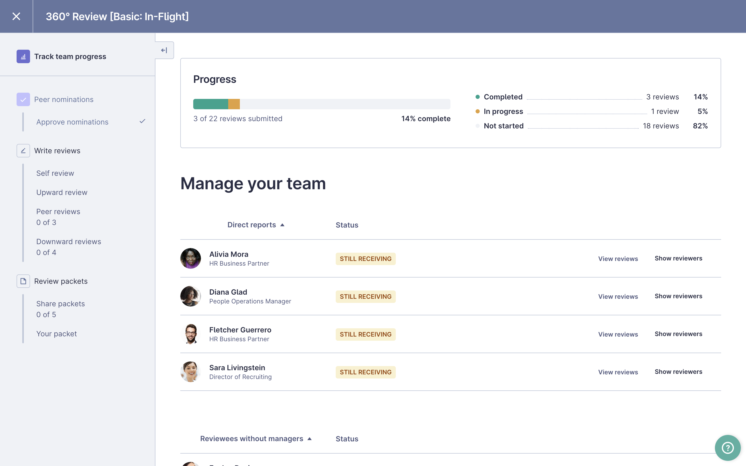Open Track team progress via bar chart icon
This screenshot has width=746, height=466.
click(x=23, y=56)
